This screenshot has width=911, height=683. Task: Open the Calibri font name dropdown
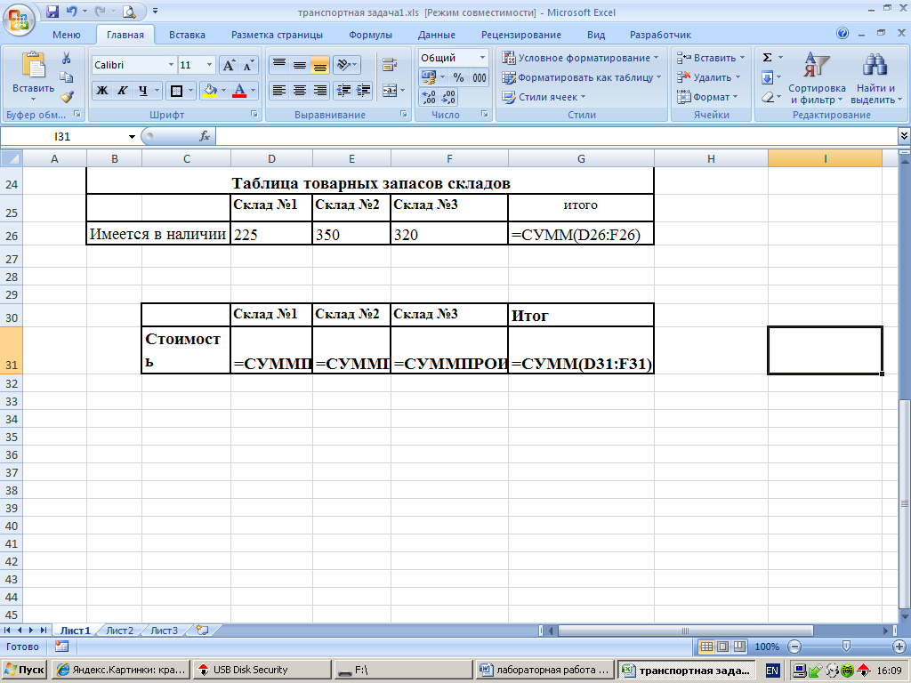click(x=171, y=65)
